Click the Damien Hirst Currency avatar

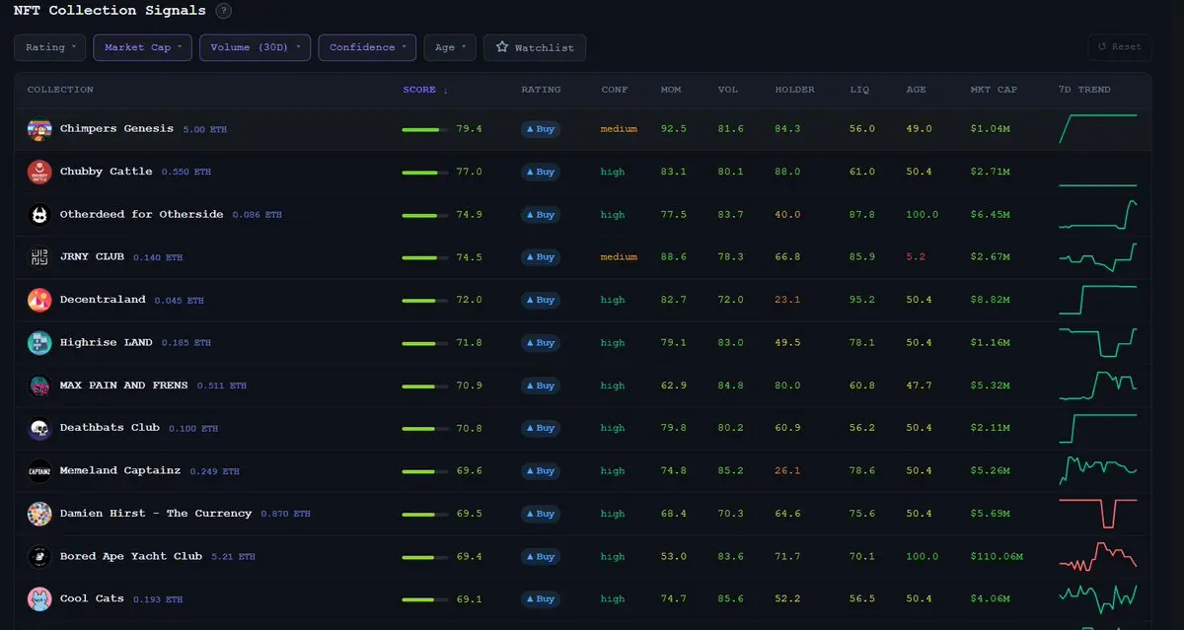[x=39, y=514]
